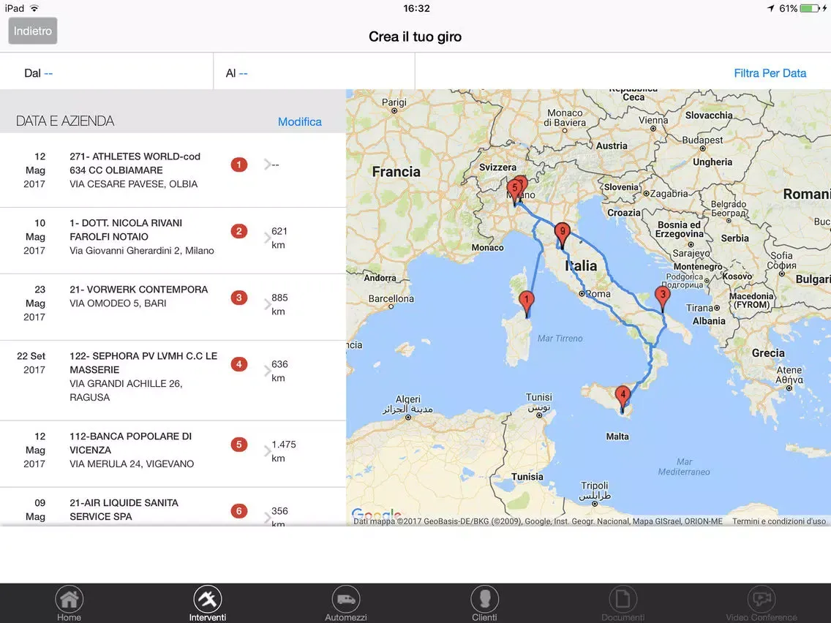Expand Vorwerk Contempora row chevron
This screenshot has width=831, height=623.
(267, 304)
